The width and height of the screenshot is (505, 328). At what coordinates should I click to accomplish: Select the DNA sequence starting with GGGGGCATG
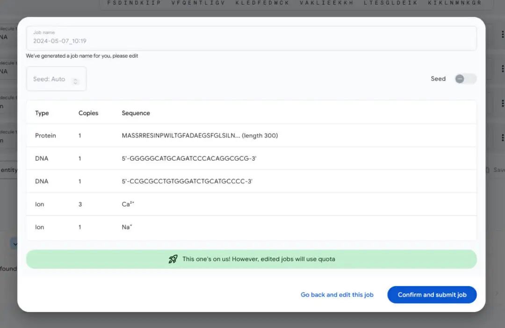(x=189, y=158)
